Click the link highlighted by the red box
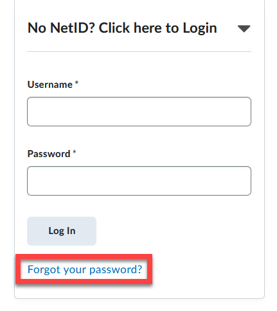Viewport: 277px width, 311px height. pos(85,269)
